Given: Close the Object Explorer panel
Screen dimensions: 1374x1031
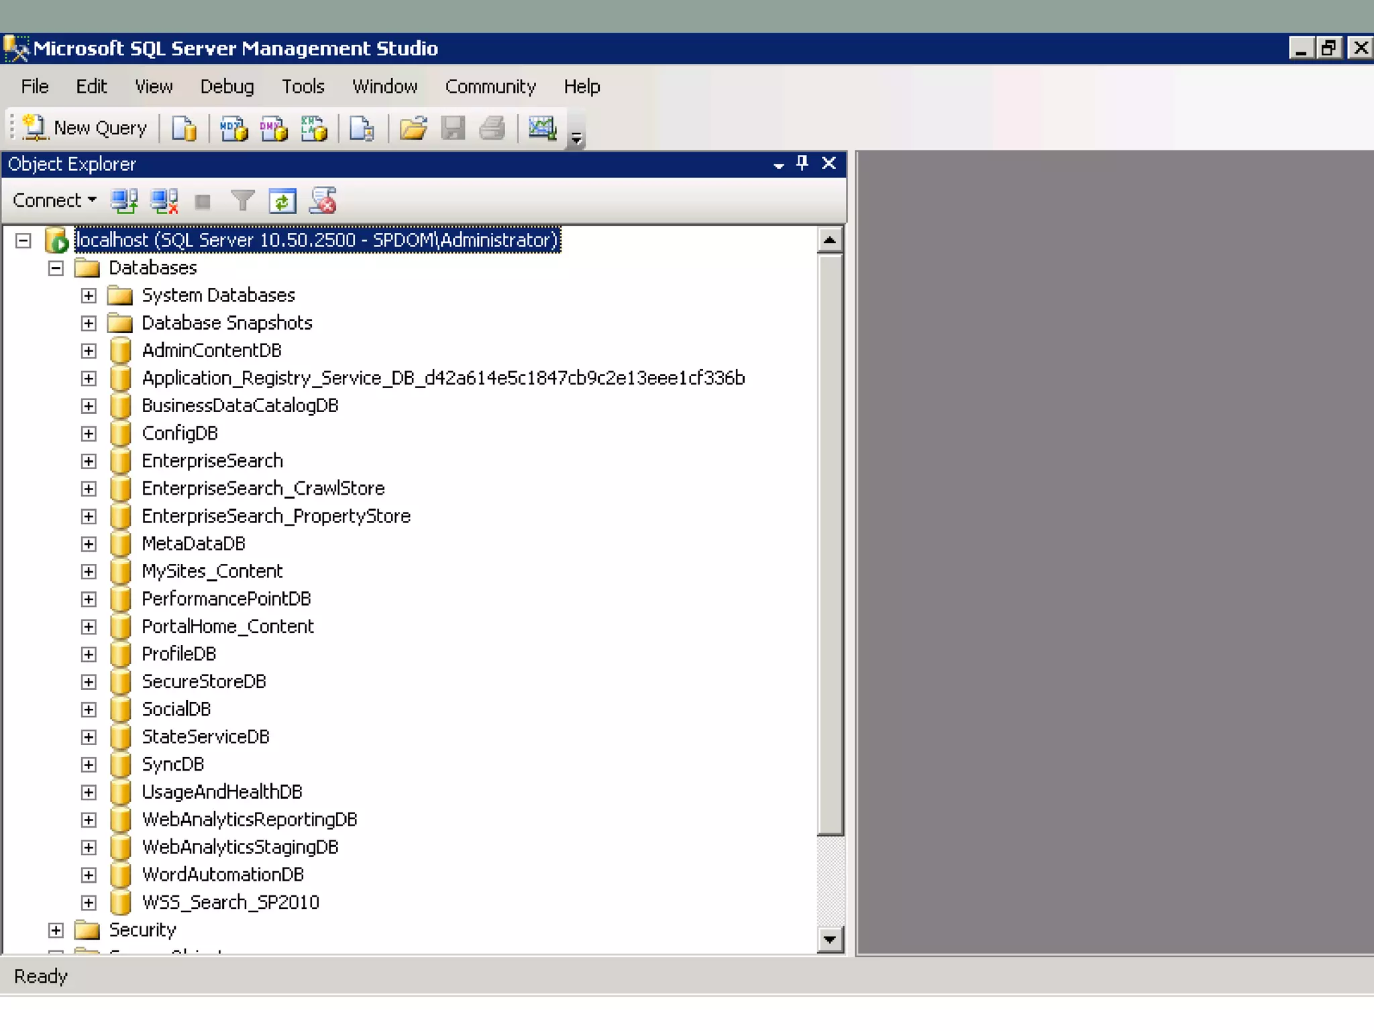Looking at the screenshot, I should coord(829,163).
